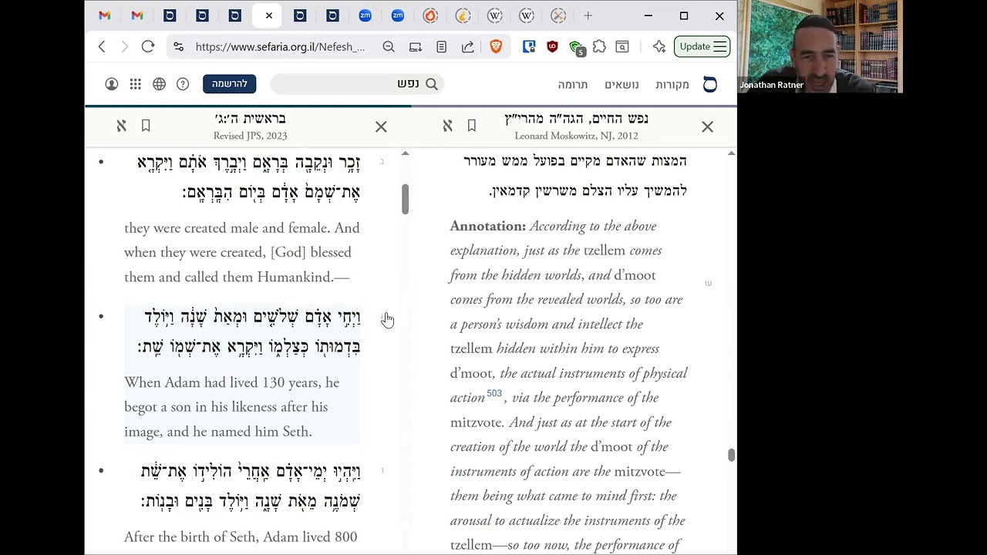Click scroll-up arrow in Nefesh HaChaim panel
Image resolution: width=987 pixels, height=555 pixels.
[x=731, y=154]
